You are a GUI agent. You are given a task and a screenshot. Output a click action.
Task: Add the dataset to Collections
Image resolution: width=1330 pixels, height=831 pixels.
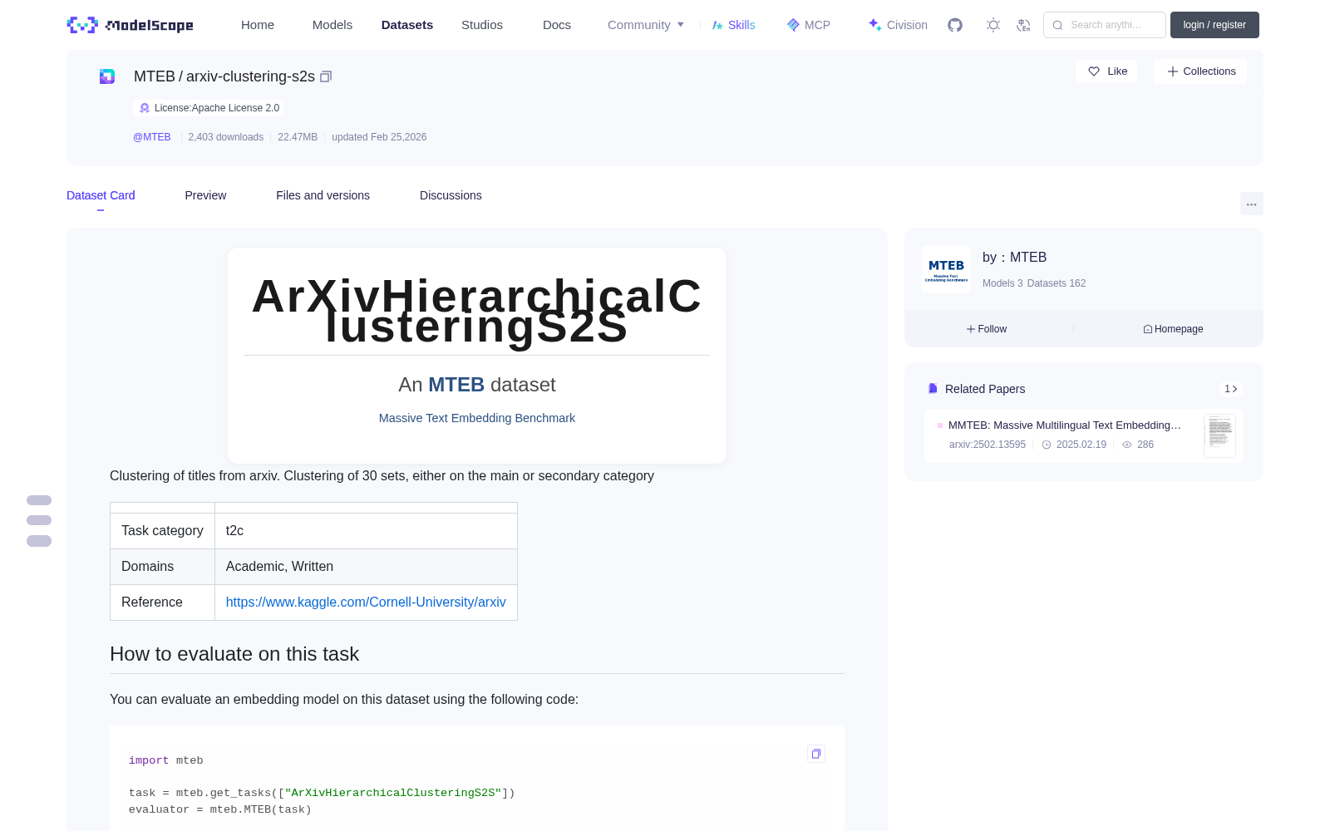pos(1200,71)
